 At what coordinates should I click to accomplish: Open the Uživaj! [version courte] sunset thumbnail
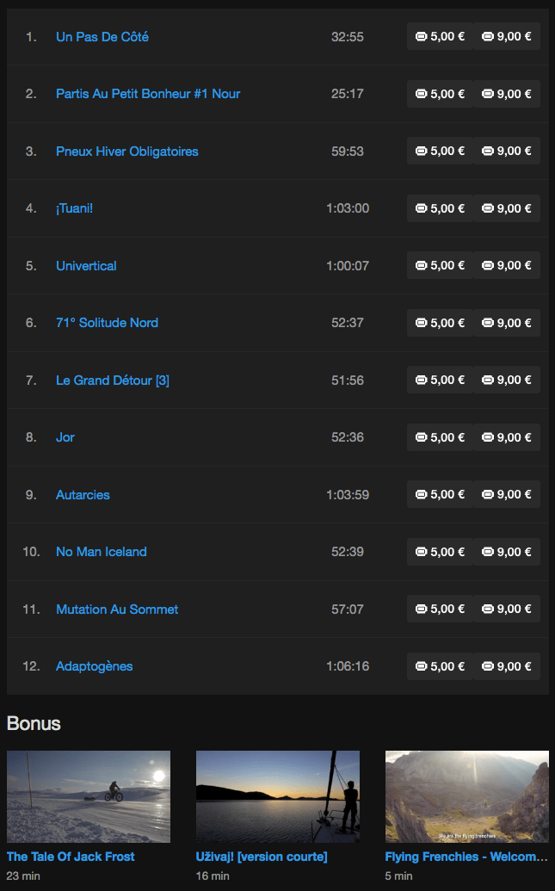pyautogui.click(x=278, y=796)
